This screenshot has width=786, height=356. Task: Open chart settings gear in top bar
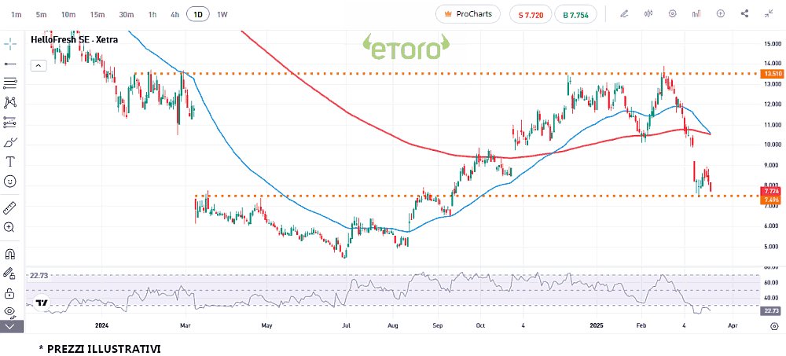672,14
